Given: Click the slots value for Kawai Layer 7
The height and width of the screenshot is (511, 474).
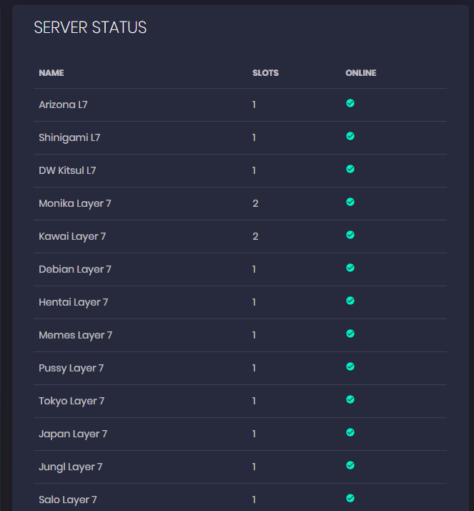Looking at the screenshot, I should pos(255,236).
